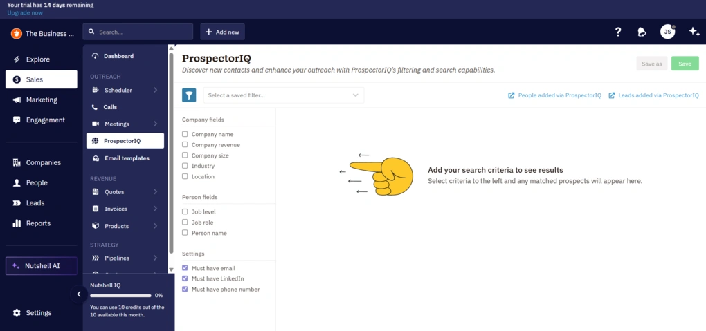706x331 pixels.
Task: Click the Reports bar chart icon
Action: click(17, 223)
